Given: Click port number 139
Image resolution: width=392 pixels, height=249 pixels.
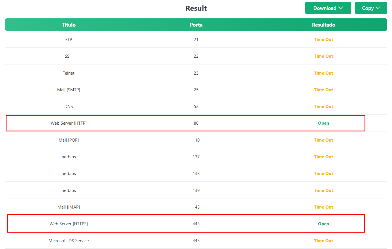Looking at the screenshot, I should pos(196,190).
